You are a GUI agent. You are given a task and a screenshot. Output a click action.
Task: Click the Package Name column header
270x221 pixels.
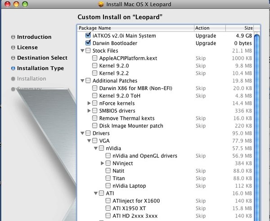coord(136,28)
